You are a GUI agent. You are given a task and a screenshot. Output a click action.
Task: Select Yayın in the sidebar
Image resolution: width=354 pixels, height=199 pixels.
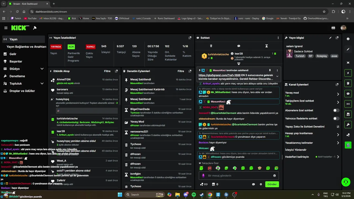pyautogui.click(x=23, y=39)
